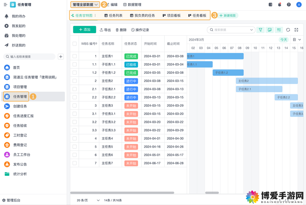Click the 主任务2 Gantt bar
306x205 pixels.
(x=267, y=81)
